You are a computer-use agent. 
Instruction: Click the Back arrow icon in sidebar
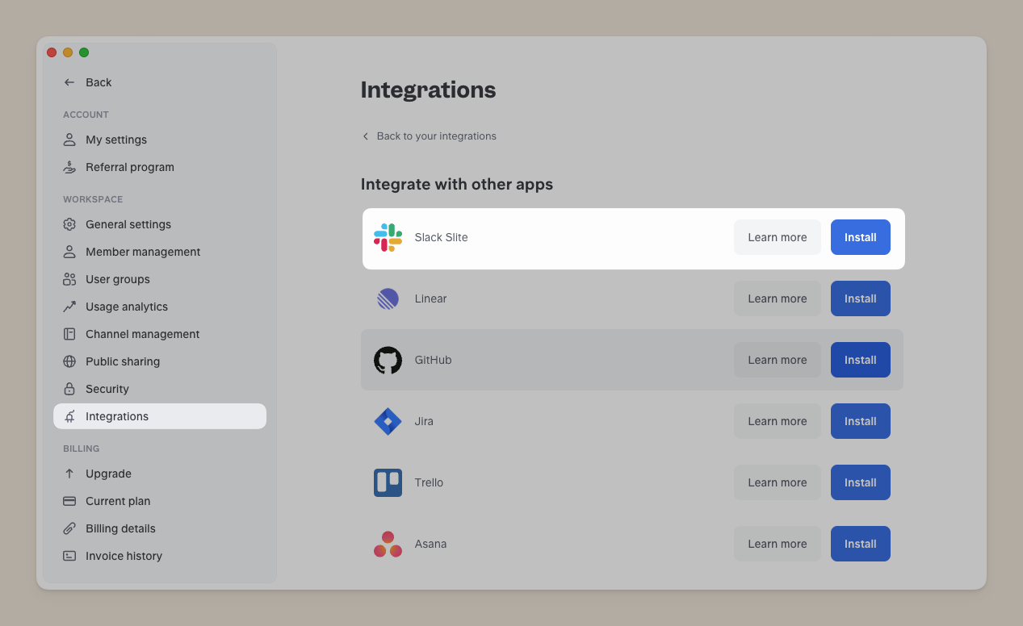click(x=69, y=82)
